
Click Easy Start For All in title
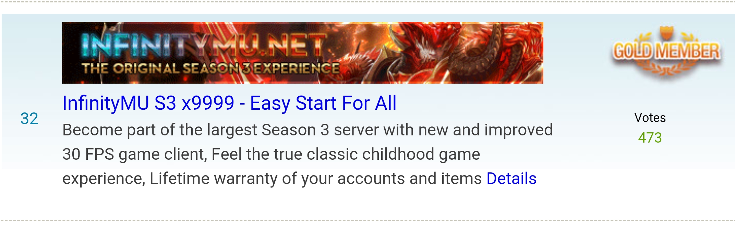tap(323, 103)
